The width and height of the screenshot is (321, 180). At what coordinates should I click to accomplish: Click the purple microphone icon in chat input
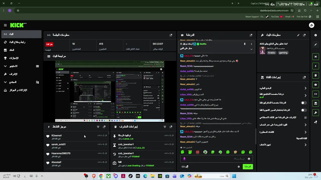[184, 159]
